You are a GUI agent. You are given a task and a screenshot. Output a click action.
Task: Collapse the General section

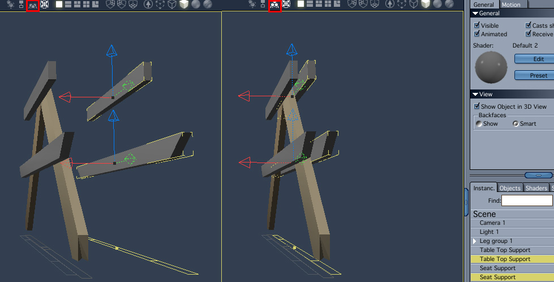coord(475,14)
